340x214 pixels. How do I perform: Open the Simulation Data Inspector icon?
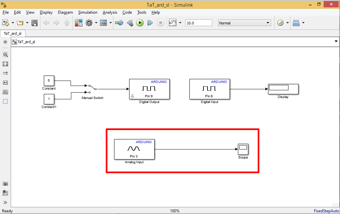coord(173,23)
